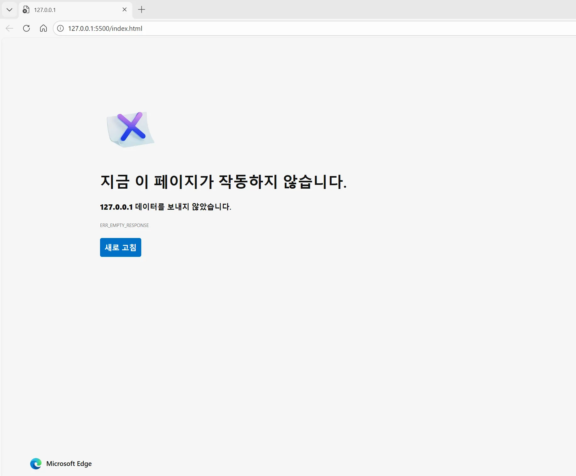Click the page heading about page not working

tap(224, 182)
